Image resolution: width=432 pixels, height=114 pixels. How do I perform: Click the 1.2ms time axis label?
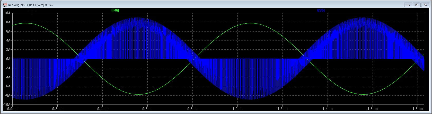(283, 109)
